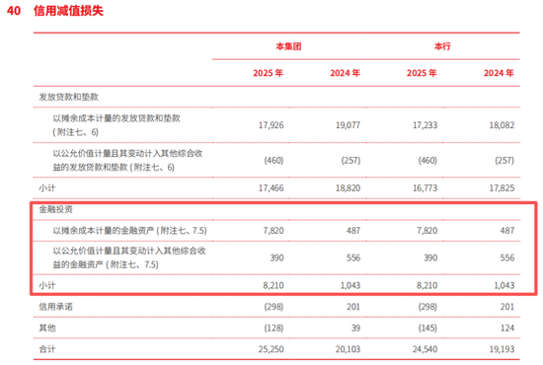Click "(257)" in 本行 2024 column
This screenshot has width=543, height=365.
click(x=504, y=161)
